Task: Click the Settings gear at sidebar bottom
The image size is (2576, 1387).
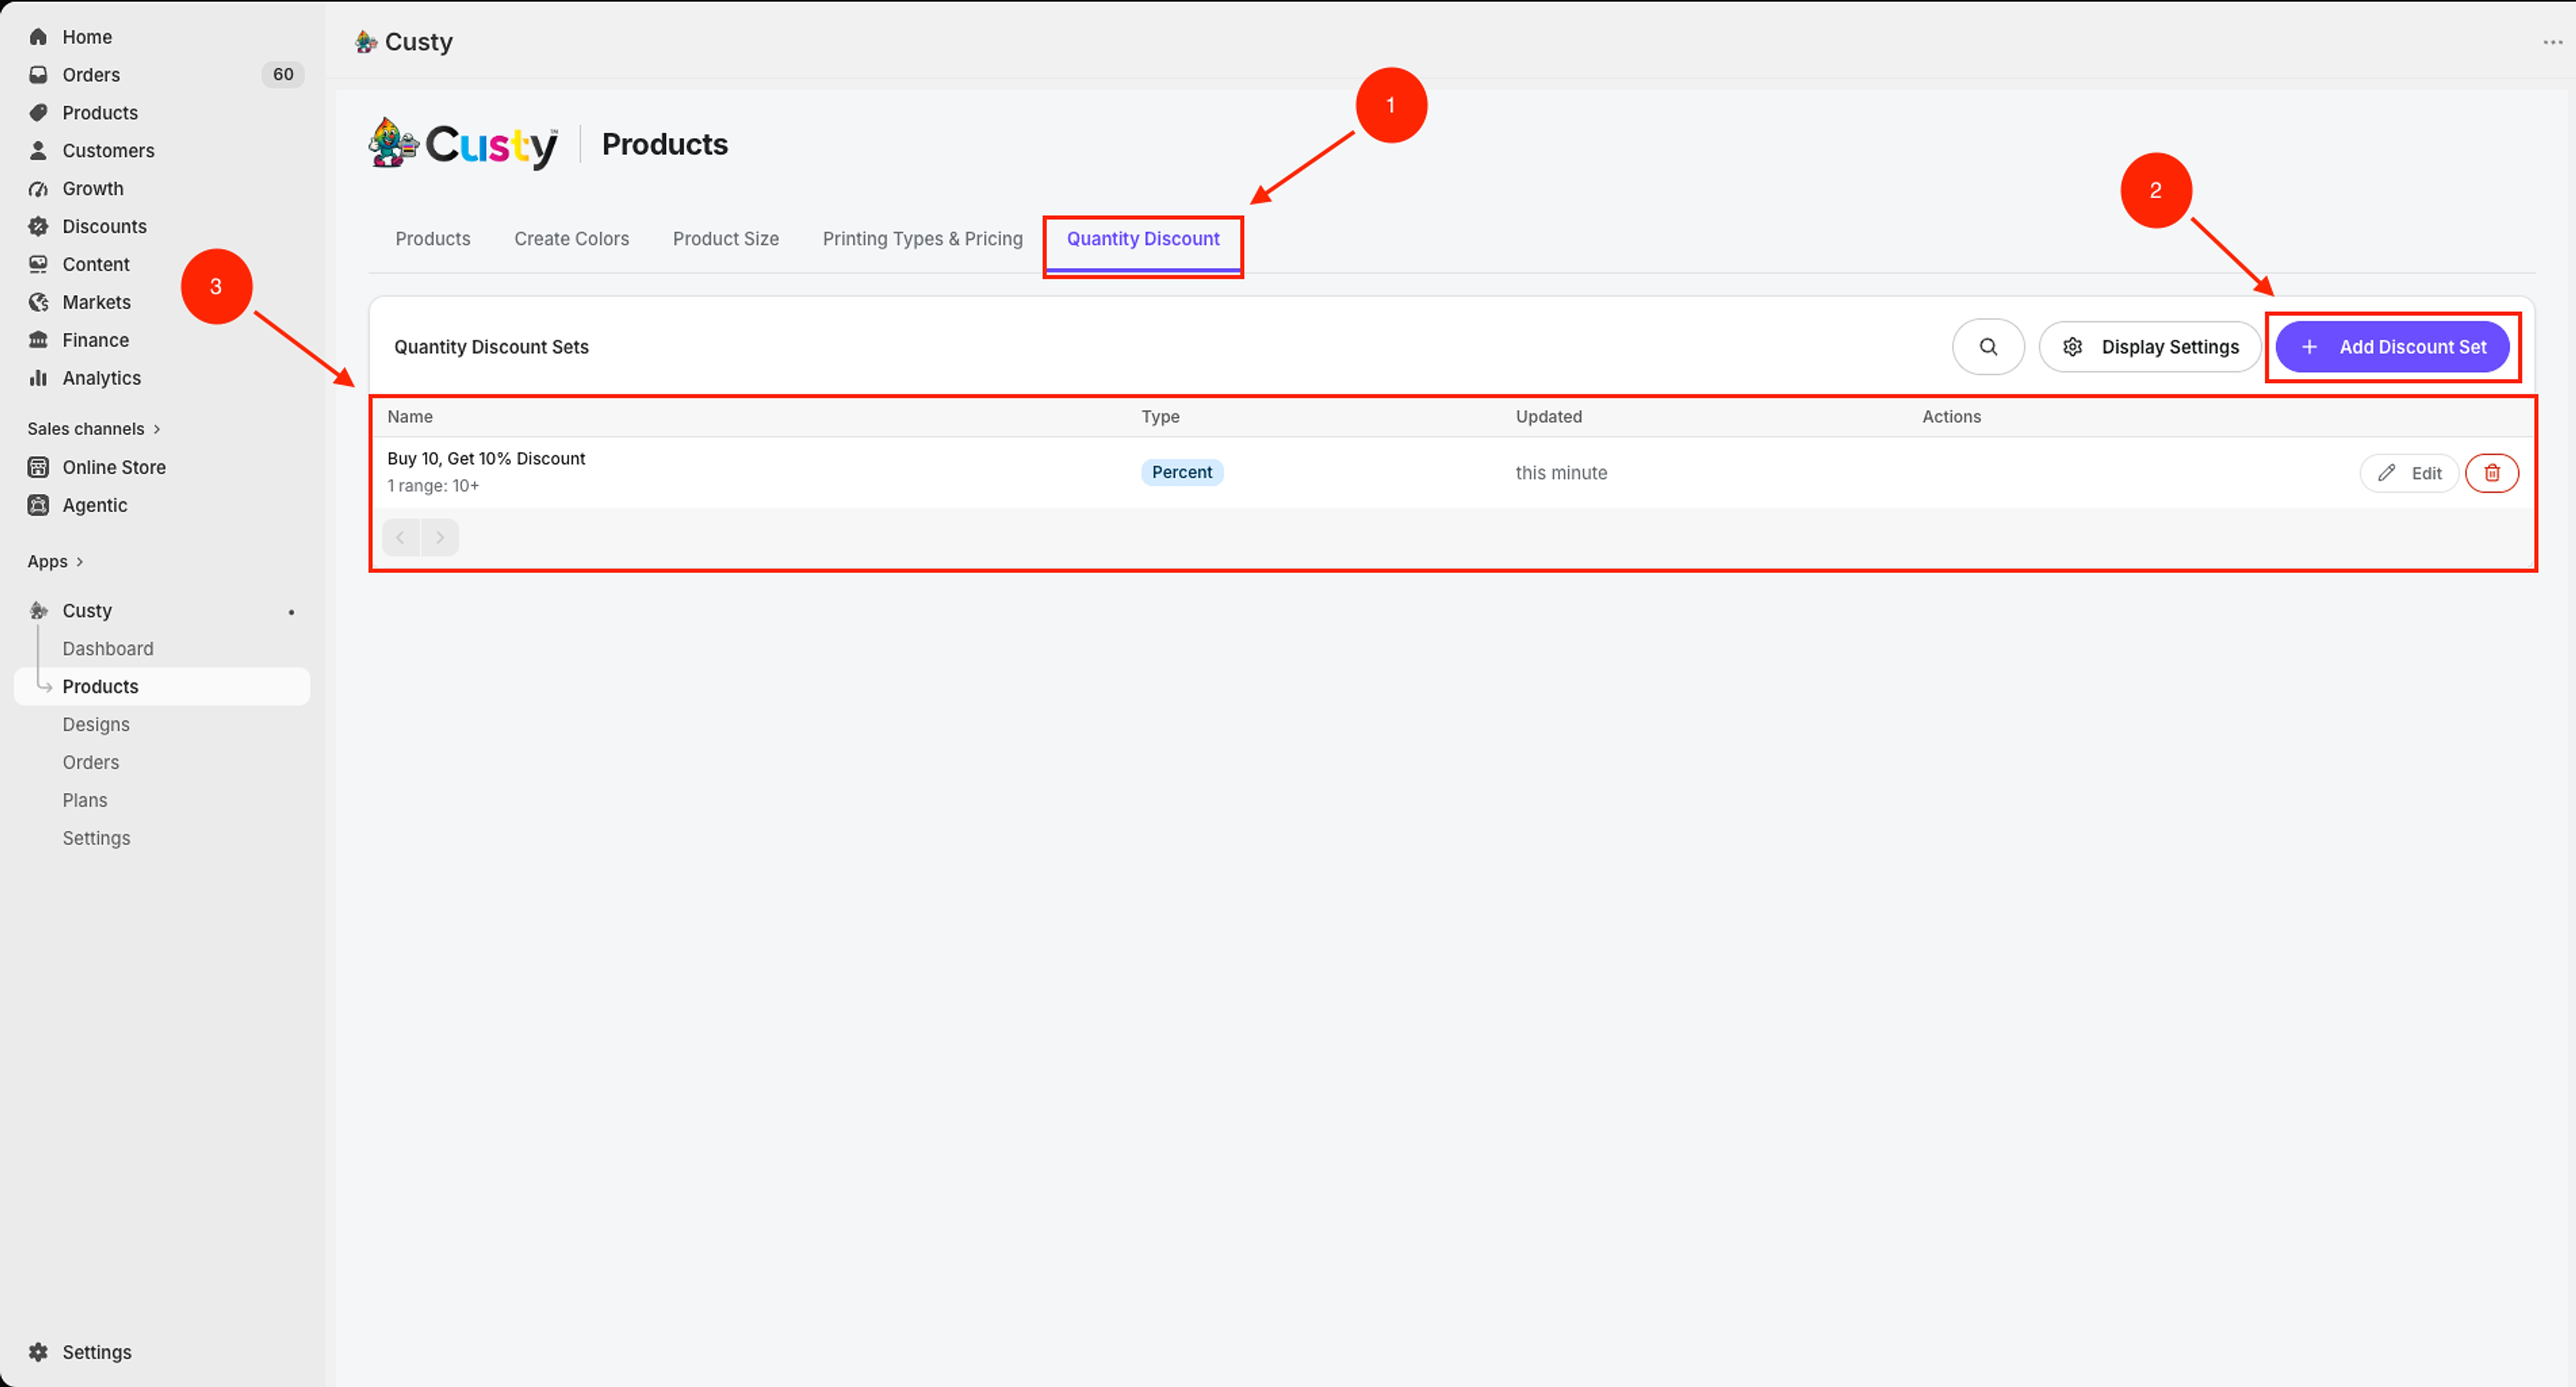Action: tap(38, 1352)
